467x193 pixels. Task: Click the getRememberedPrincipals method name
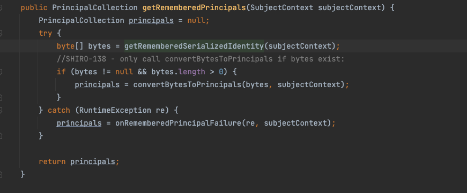(194, 7)
